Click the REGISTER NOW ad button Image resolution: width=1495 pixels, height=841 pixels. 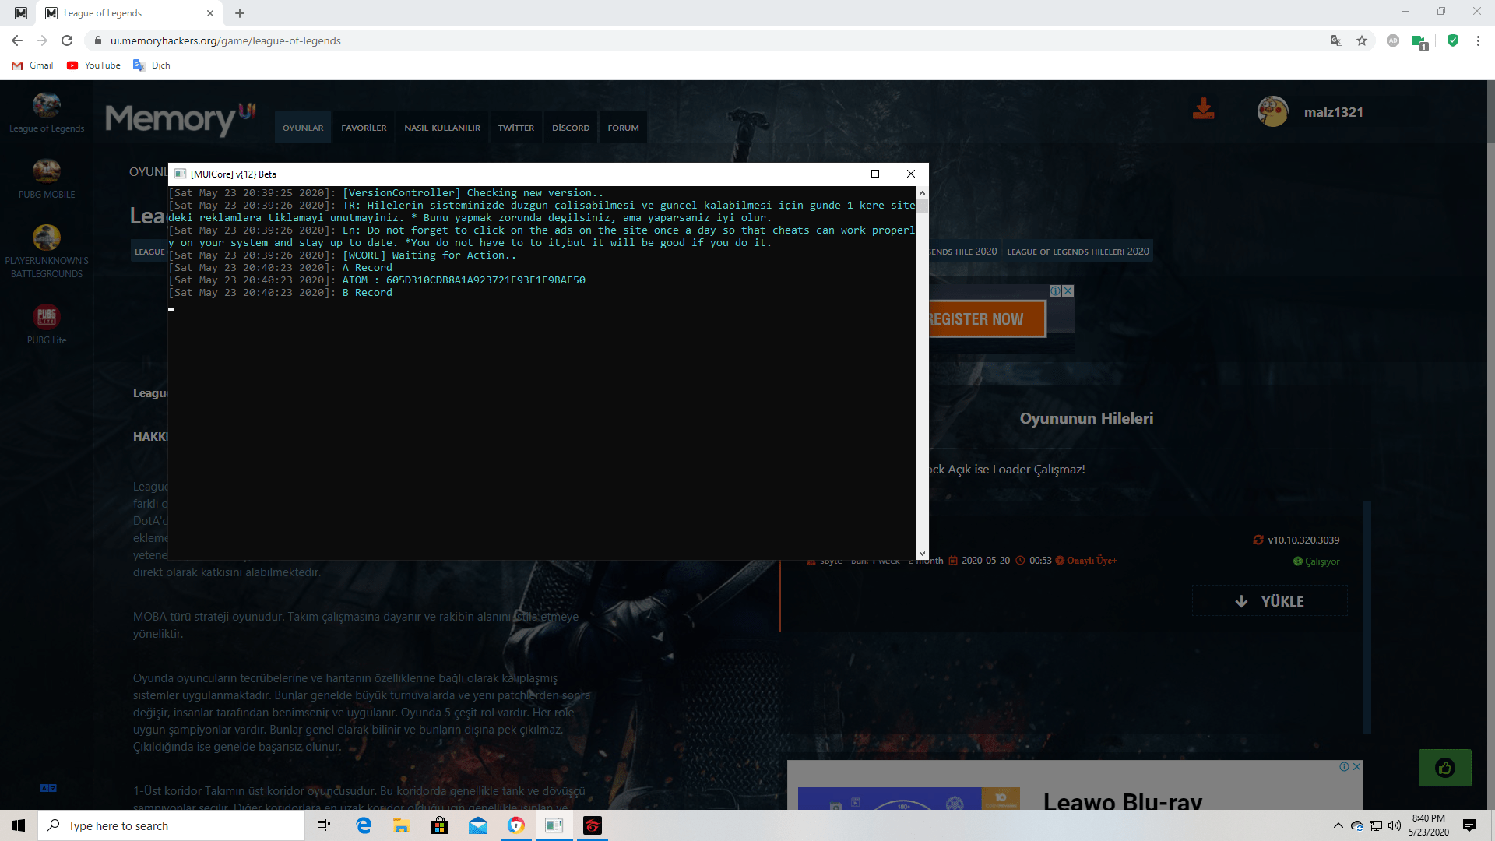coord(987,319)
